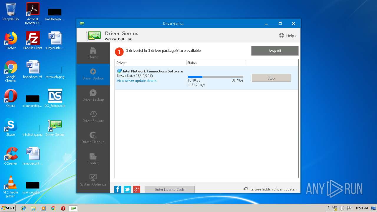The width and height of the screenshot is (377, 212).
Task: Select the removecont document desktop icon
Action: (x=33, y=156)
